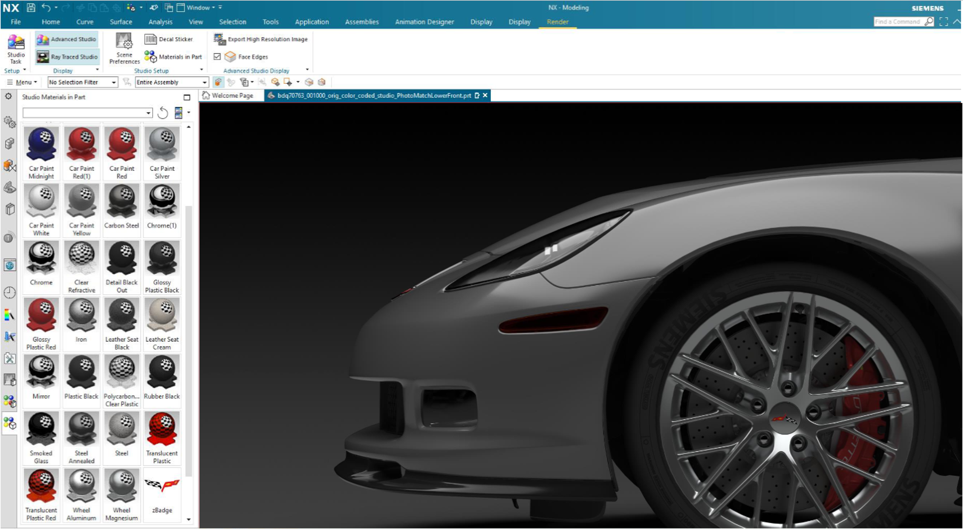Viewport: 963px width, 529px height.
Task: Open the Welcome Page tab
Action: tap(229, 96)
